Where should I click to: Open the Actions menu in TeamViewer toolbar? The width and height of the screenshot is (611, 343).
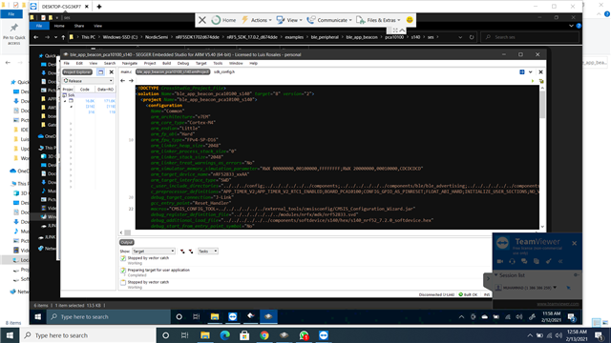256,20
